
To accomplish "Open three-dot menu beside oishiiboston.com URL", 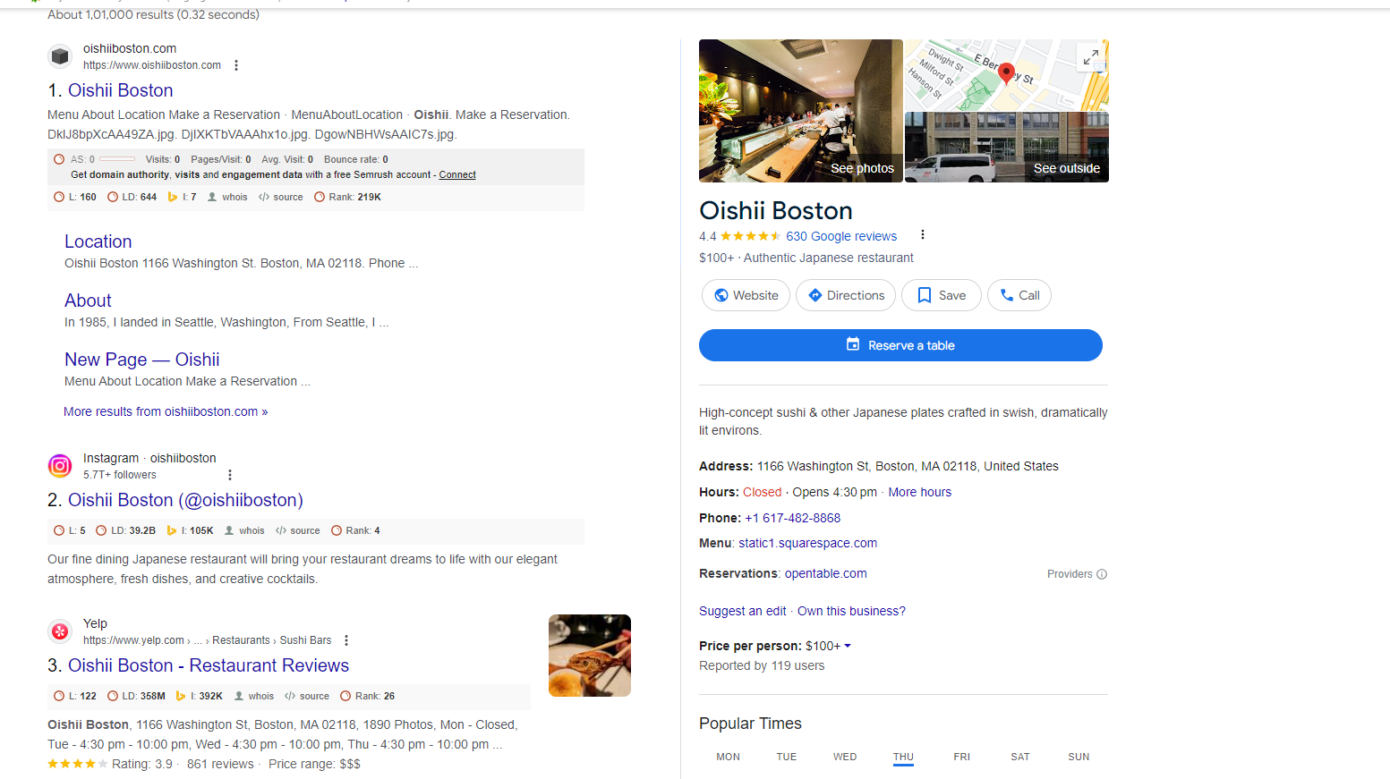I will tap(236, 65).
